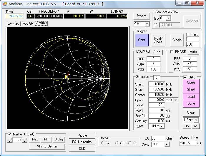
Task: Click the Analysis app icon in title bar
Action: (4, 4)
